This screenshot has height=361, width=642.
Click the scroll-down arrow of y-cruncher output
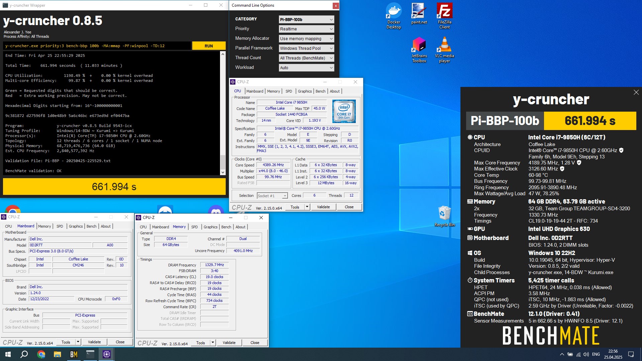point(223,172)
